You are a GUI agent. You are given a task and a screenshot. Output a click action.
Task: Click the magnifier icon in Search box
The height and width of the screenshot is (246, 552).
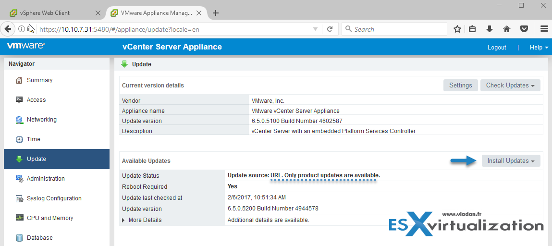[x=349, y=29]
